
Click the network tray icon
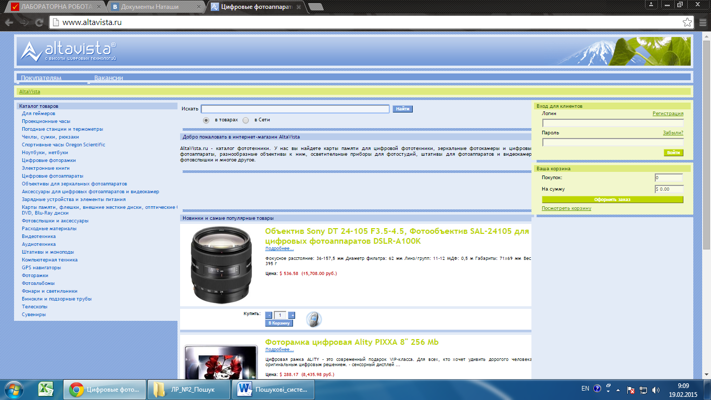pos(643,389)
